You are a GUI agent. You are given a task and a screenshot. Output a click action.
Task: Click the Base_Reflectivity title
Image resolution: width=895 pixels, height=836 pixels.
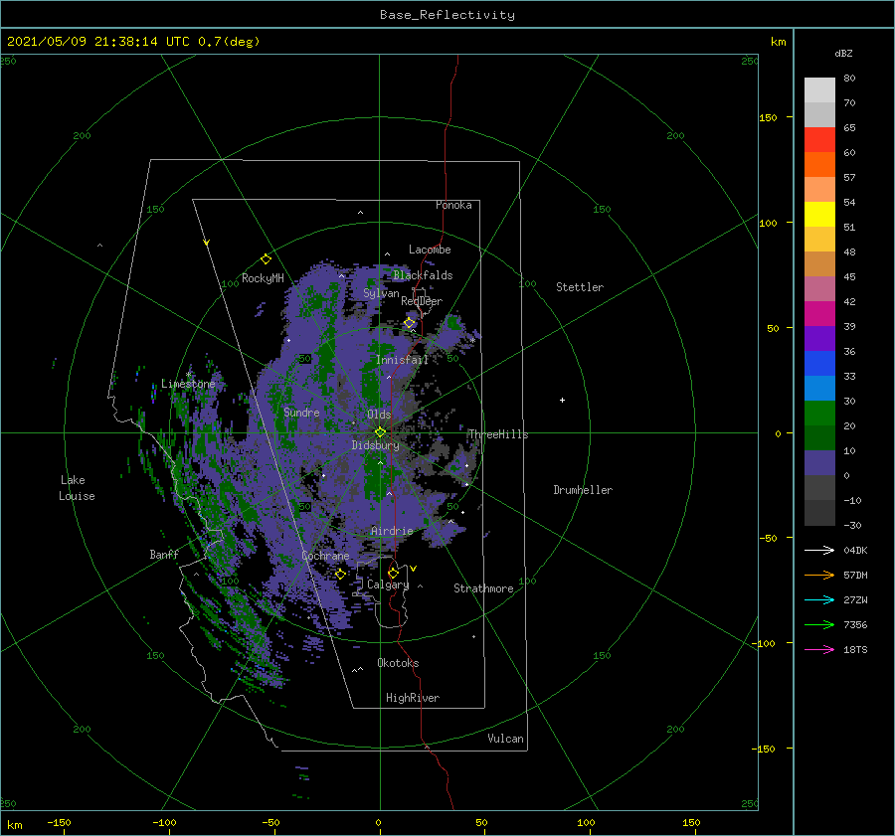click(x=447, y=15)
